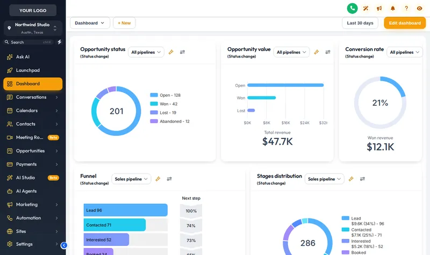Click the Won - 42 legend swatch
The width and height of the screenshot is (430, 255).
click(x=154, y=104)
